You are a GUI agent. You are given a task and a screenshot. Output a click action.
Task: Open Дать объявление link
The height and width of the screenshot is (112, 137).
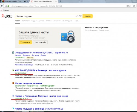point(91,30)
